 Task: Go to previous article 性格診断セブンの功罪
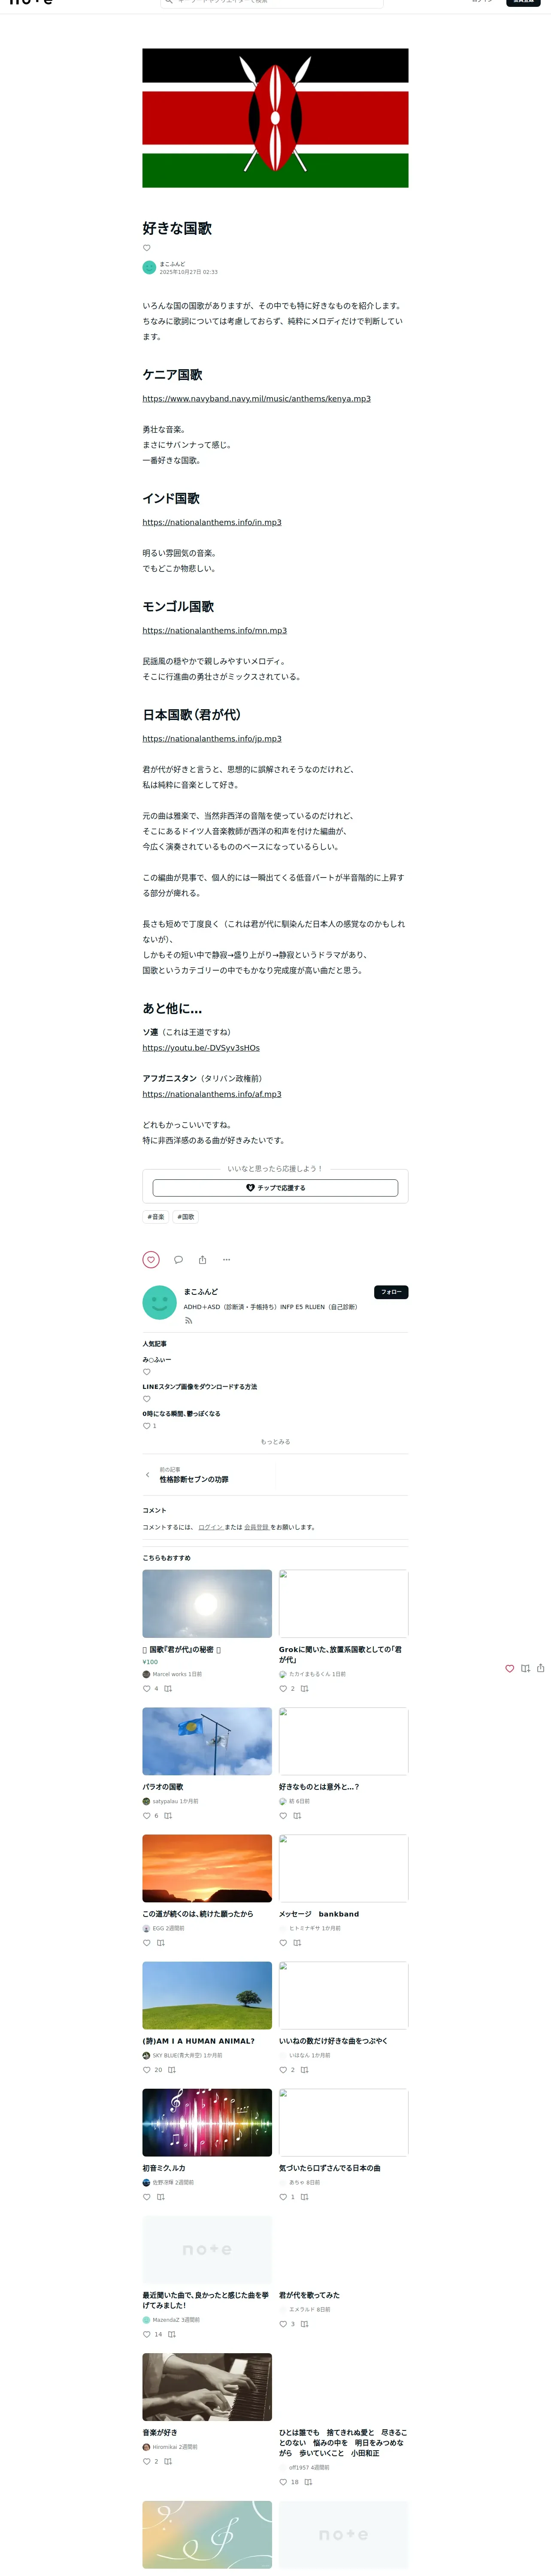(194, 1479)
